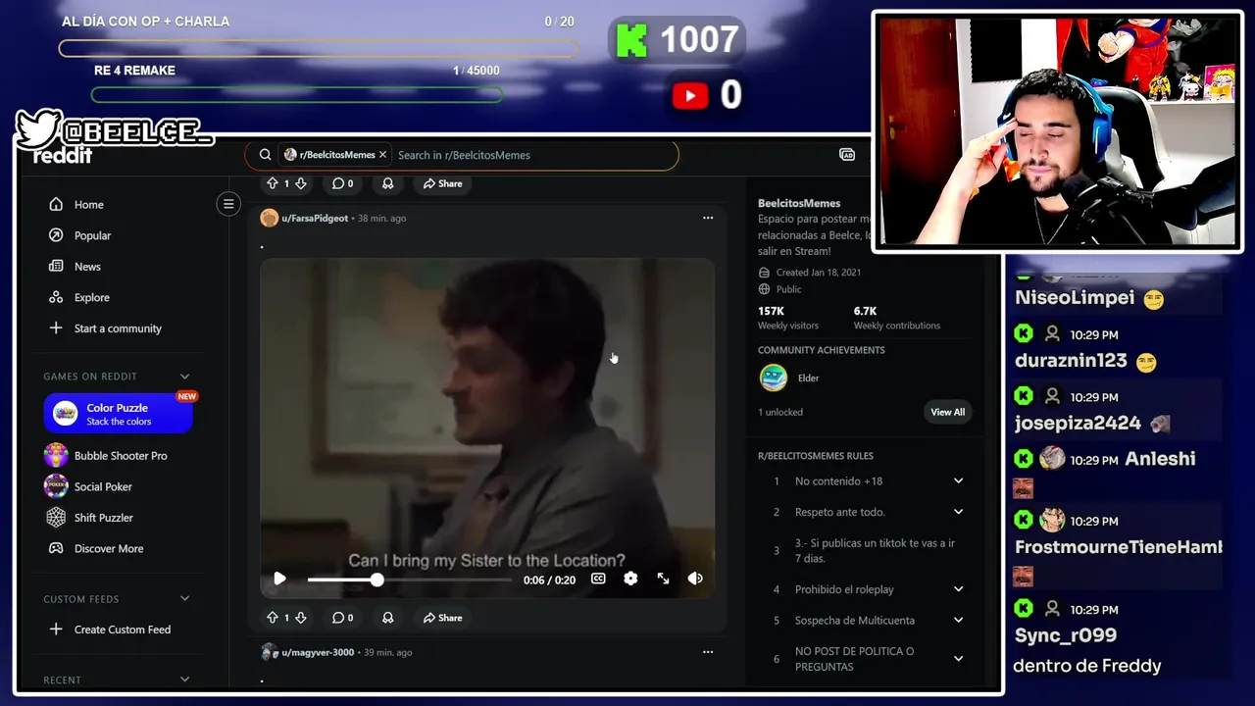The width and height of the screenshot is (1255, 706).
Task: Click the search magnifier icon
Action: tap(265, 155)
